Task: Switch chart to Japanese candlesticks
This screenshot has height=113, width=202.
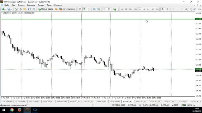Action: click(x=84, y=9)
